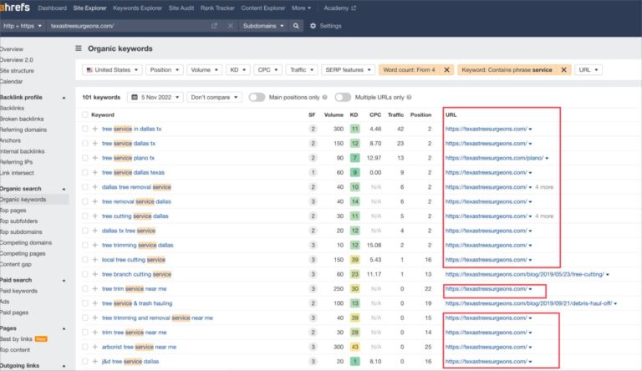This screenshot has height=371, width=642.
Task: Collapse the Backlink profile section
Action: tap(64, 98)
